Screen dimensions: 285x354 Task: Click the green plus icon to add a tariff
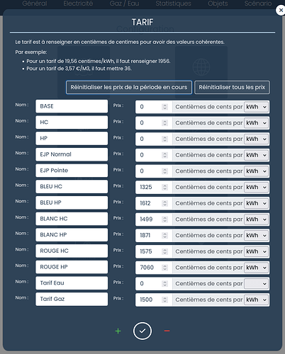[118, 331]
